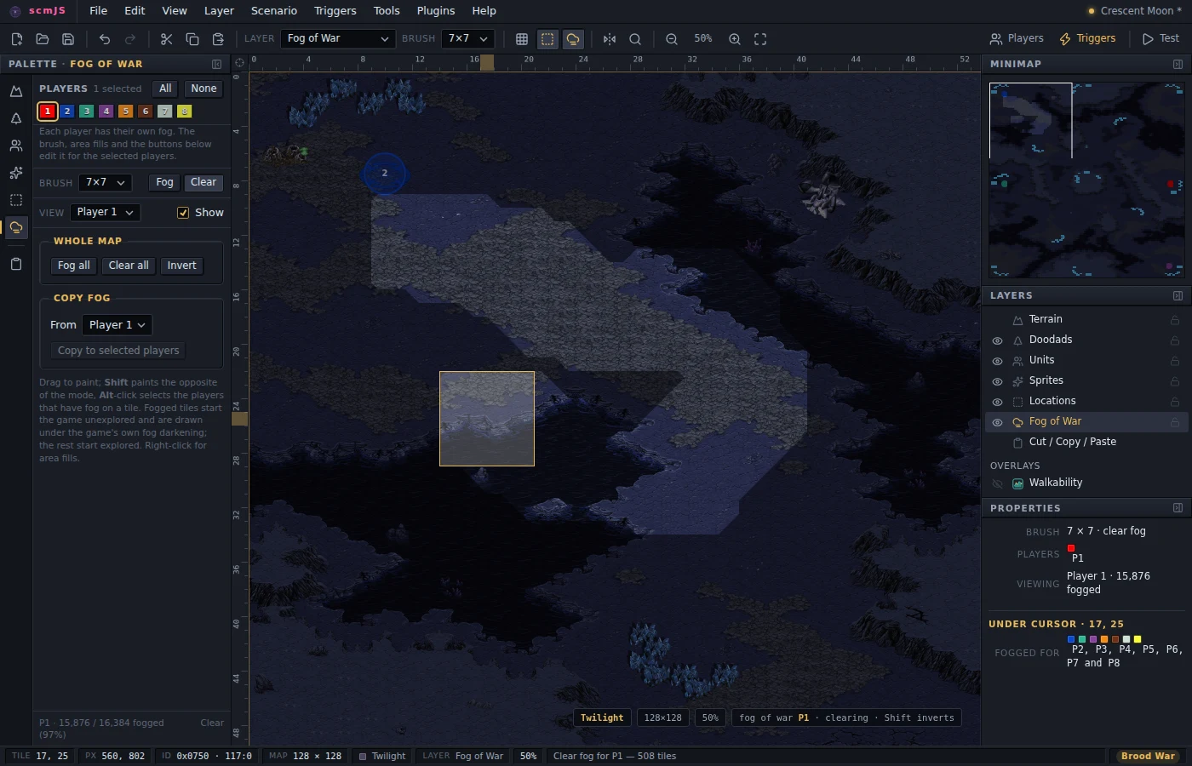Uncheck the Show fog checkbox
Viewport: 1192px width, 766px height.
183,213
